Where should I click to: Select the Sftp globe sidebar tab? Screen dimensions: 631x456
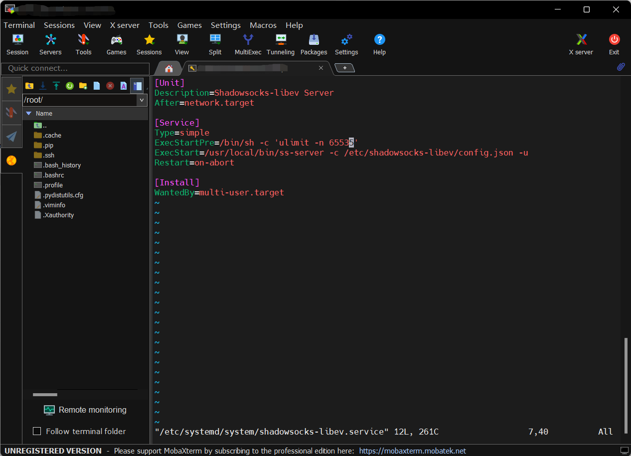tap(11, 160)
